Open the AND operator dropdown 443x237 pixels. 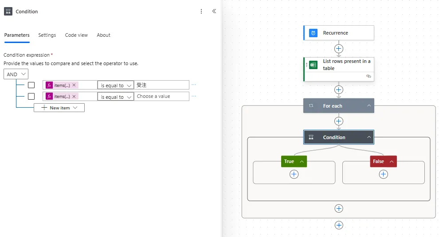point(16,74)
